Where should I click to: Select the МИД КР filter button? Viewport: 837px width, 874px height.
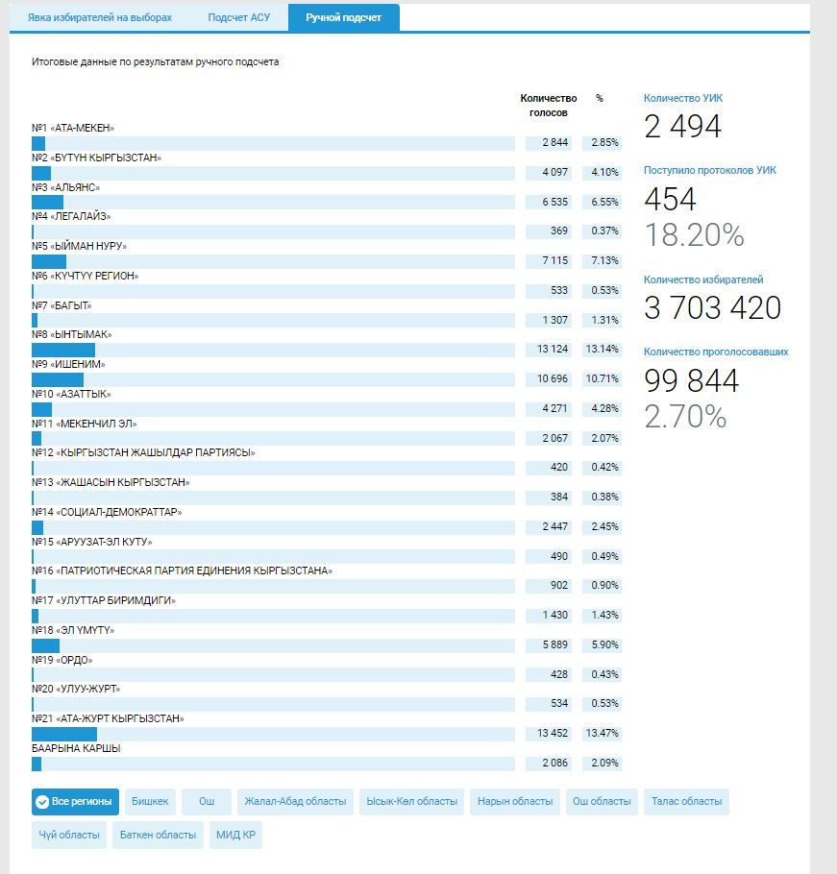pyautogui.click(x=235, y=835)
